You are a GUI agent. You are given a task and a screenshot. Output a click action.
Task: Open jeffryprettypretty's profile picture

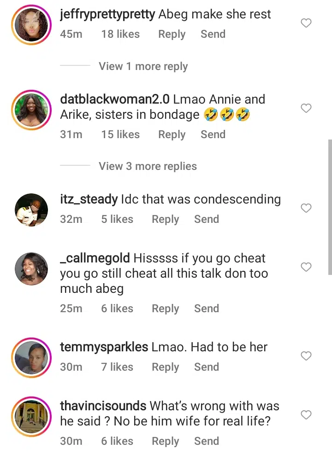point(31,24)
